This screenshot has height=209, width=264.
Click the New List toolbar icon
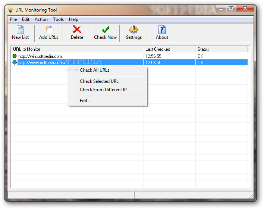point(20,29)
